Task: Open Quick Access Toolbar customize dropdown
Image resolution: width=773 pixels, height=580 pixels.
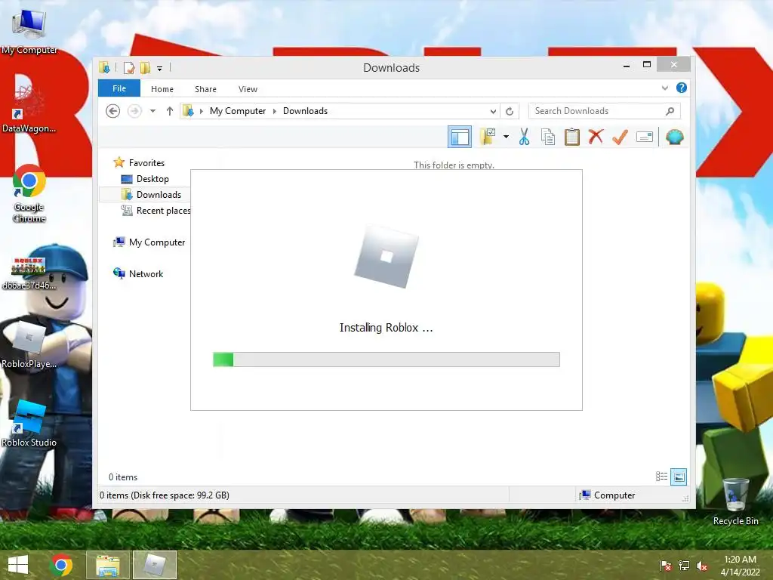Action: coord(160,69)
